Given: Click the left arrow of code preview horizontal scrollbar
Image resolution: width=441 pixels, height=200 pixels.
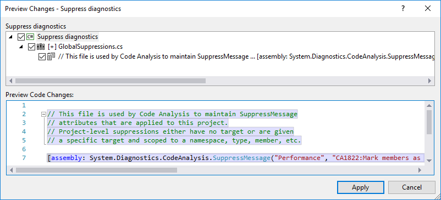Looking at the screenshot, I should 11,170.
